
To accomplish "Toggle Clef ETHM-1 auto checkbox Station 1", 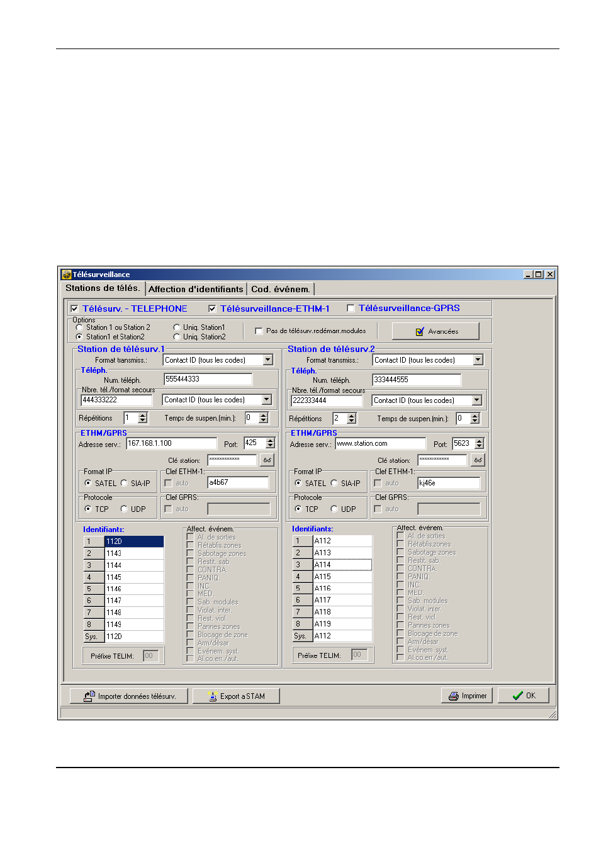I will 168,483.
